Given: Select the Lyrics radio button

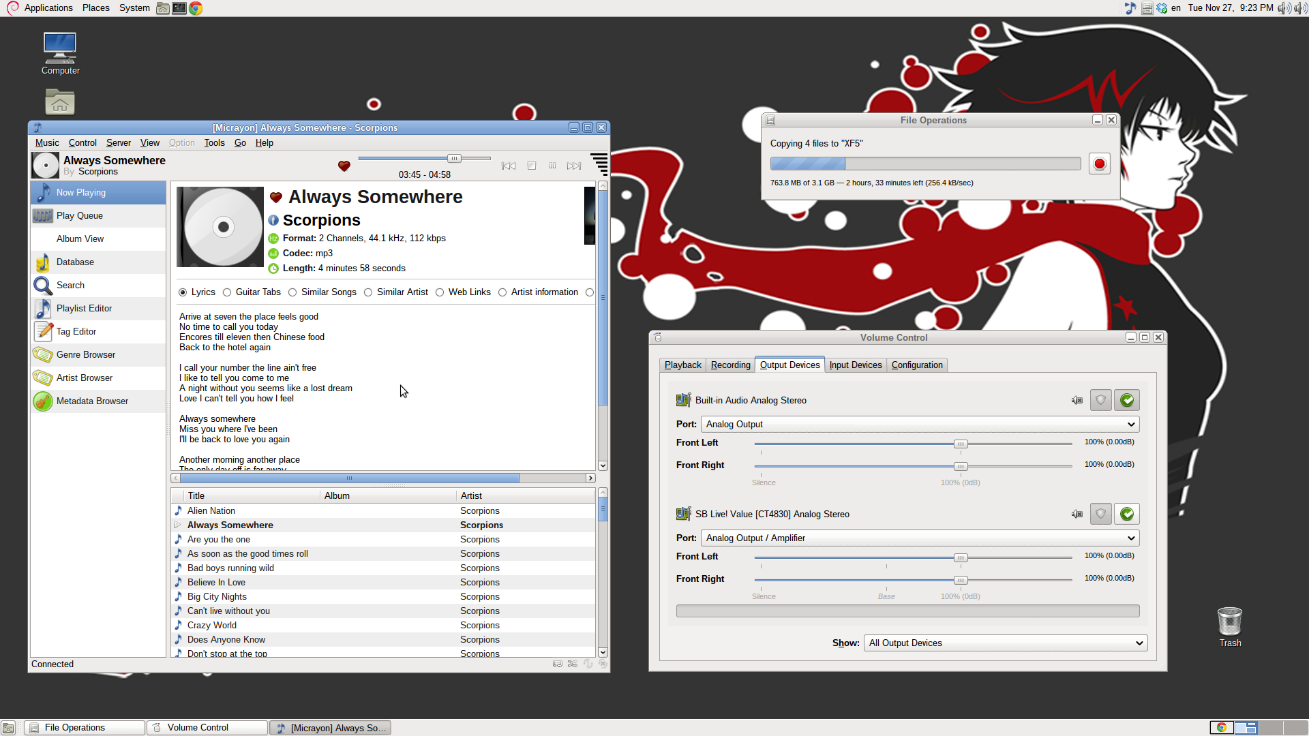Looking at the screenshot, I should [x=183, y=292].
